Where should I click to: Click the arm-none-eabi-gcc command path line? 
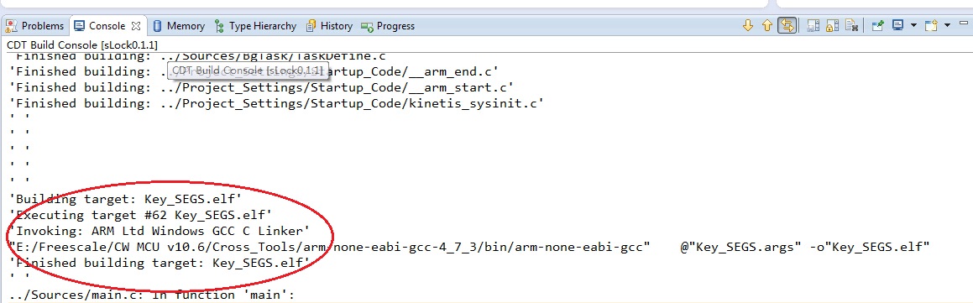tap(469, 247)
